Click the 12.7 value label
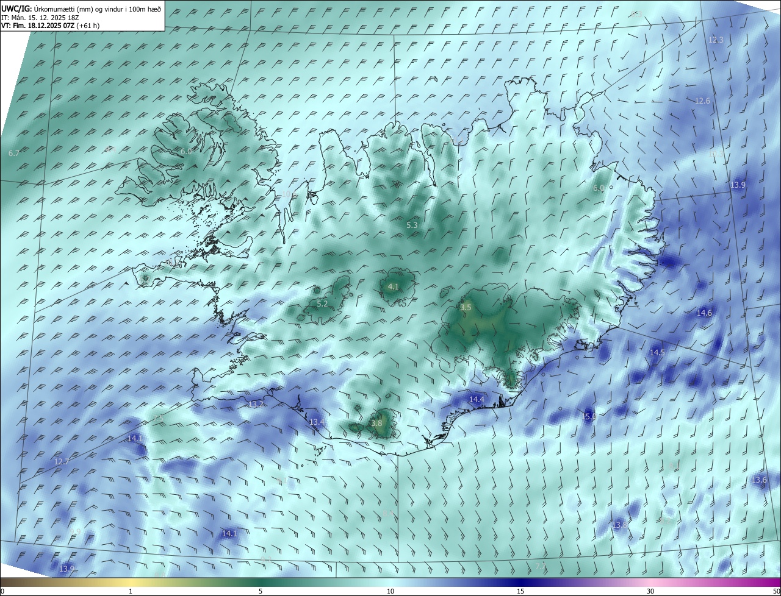781x596 pixels. pos(62,462)
